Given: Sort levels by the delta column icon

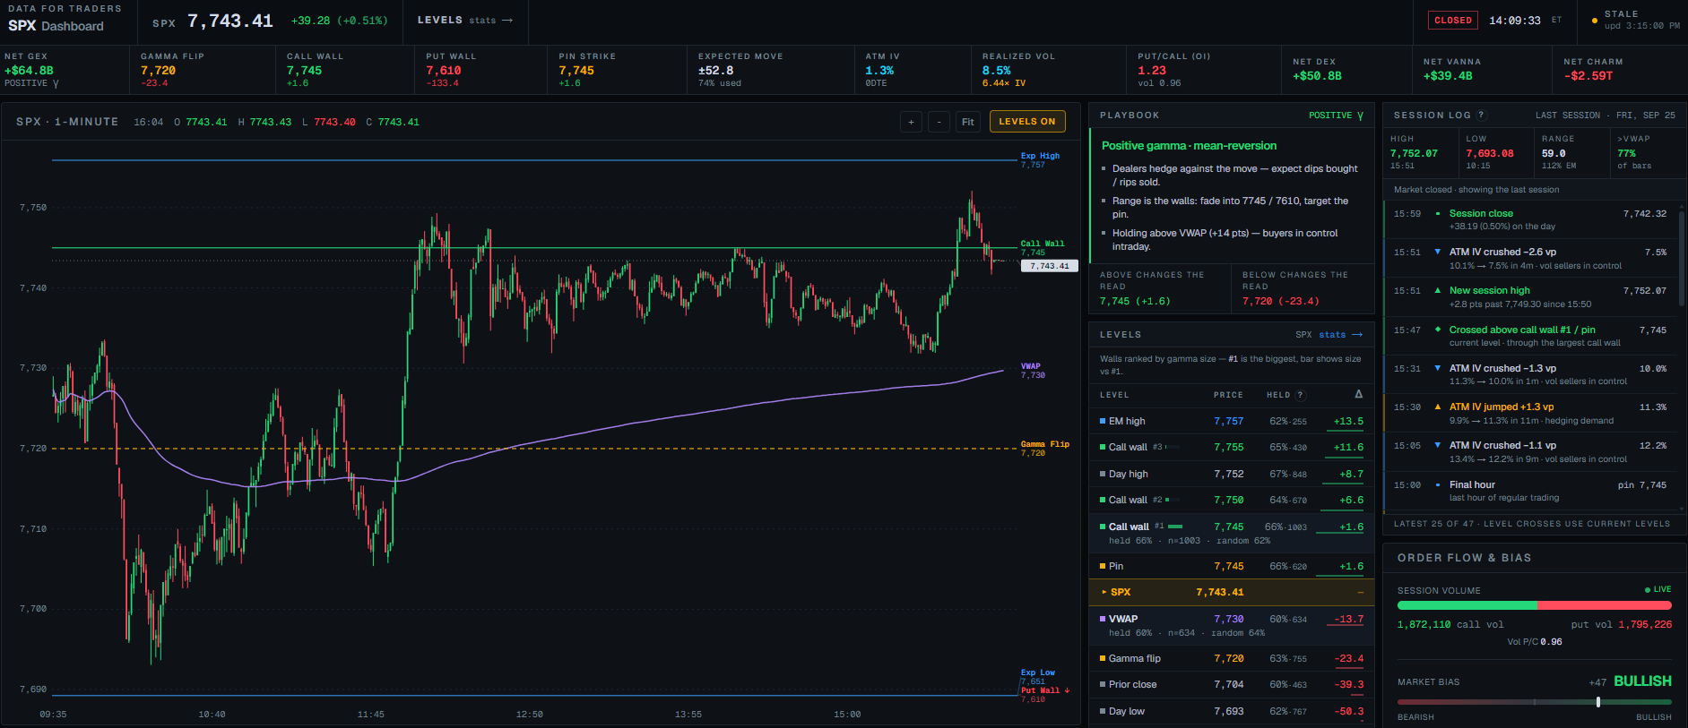Looking at the screenshot, I should 1359,394.
